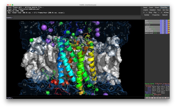Image resolution: width=176 pixels, height=108 pixels.
Task: Toggle the (sele) selection on or off
Action: click(x=152, y=25)
